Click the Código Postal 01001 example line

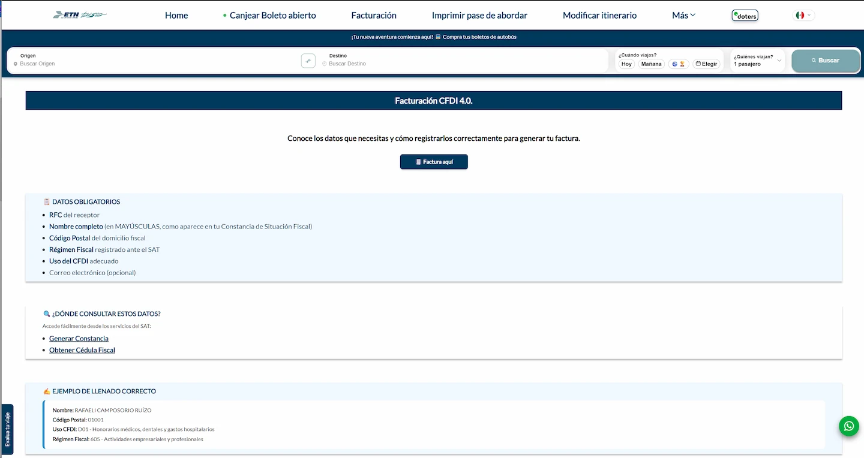click(x=78, y=420)
